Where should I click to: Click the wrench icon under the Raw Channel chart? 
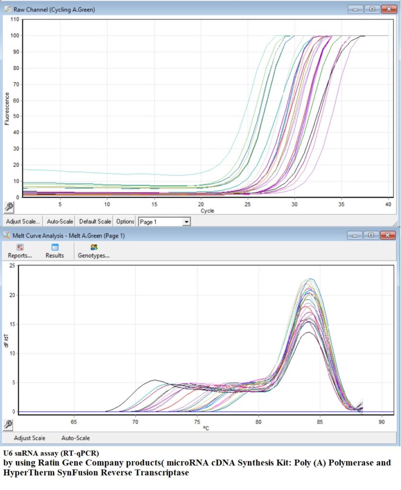(9, 207)
